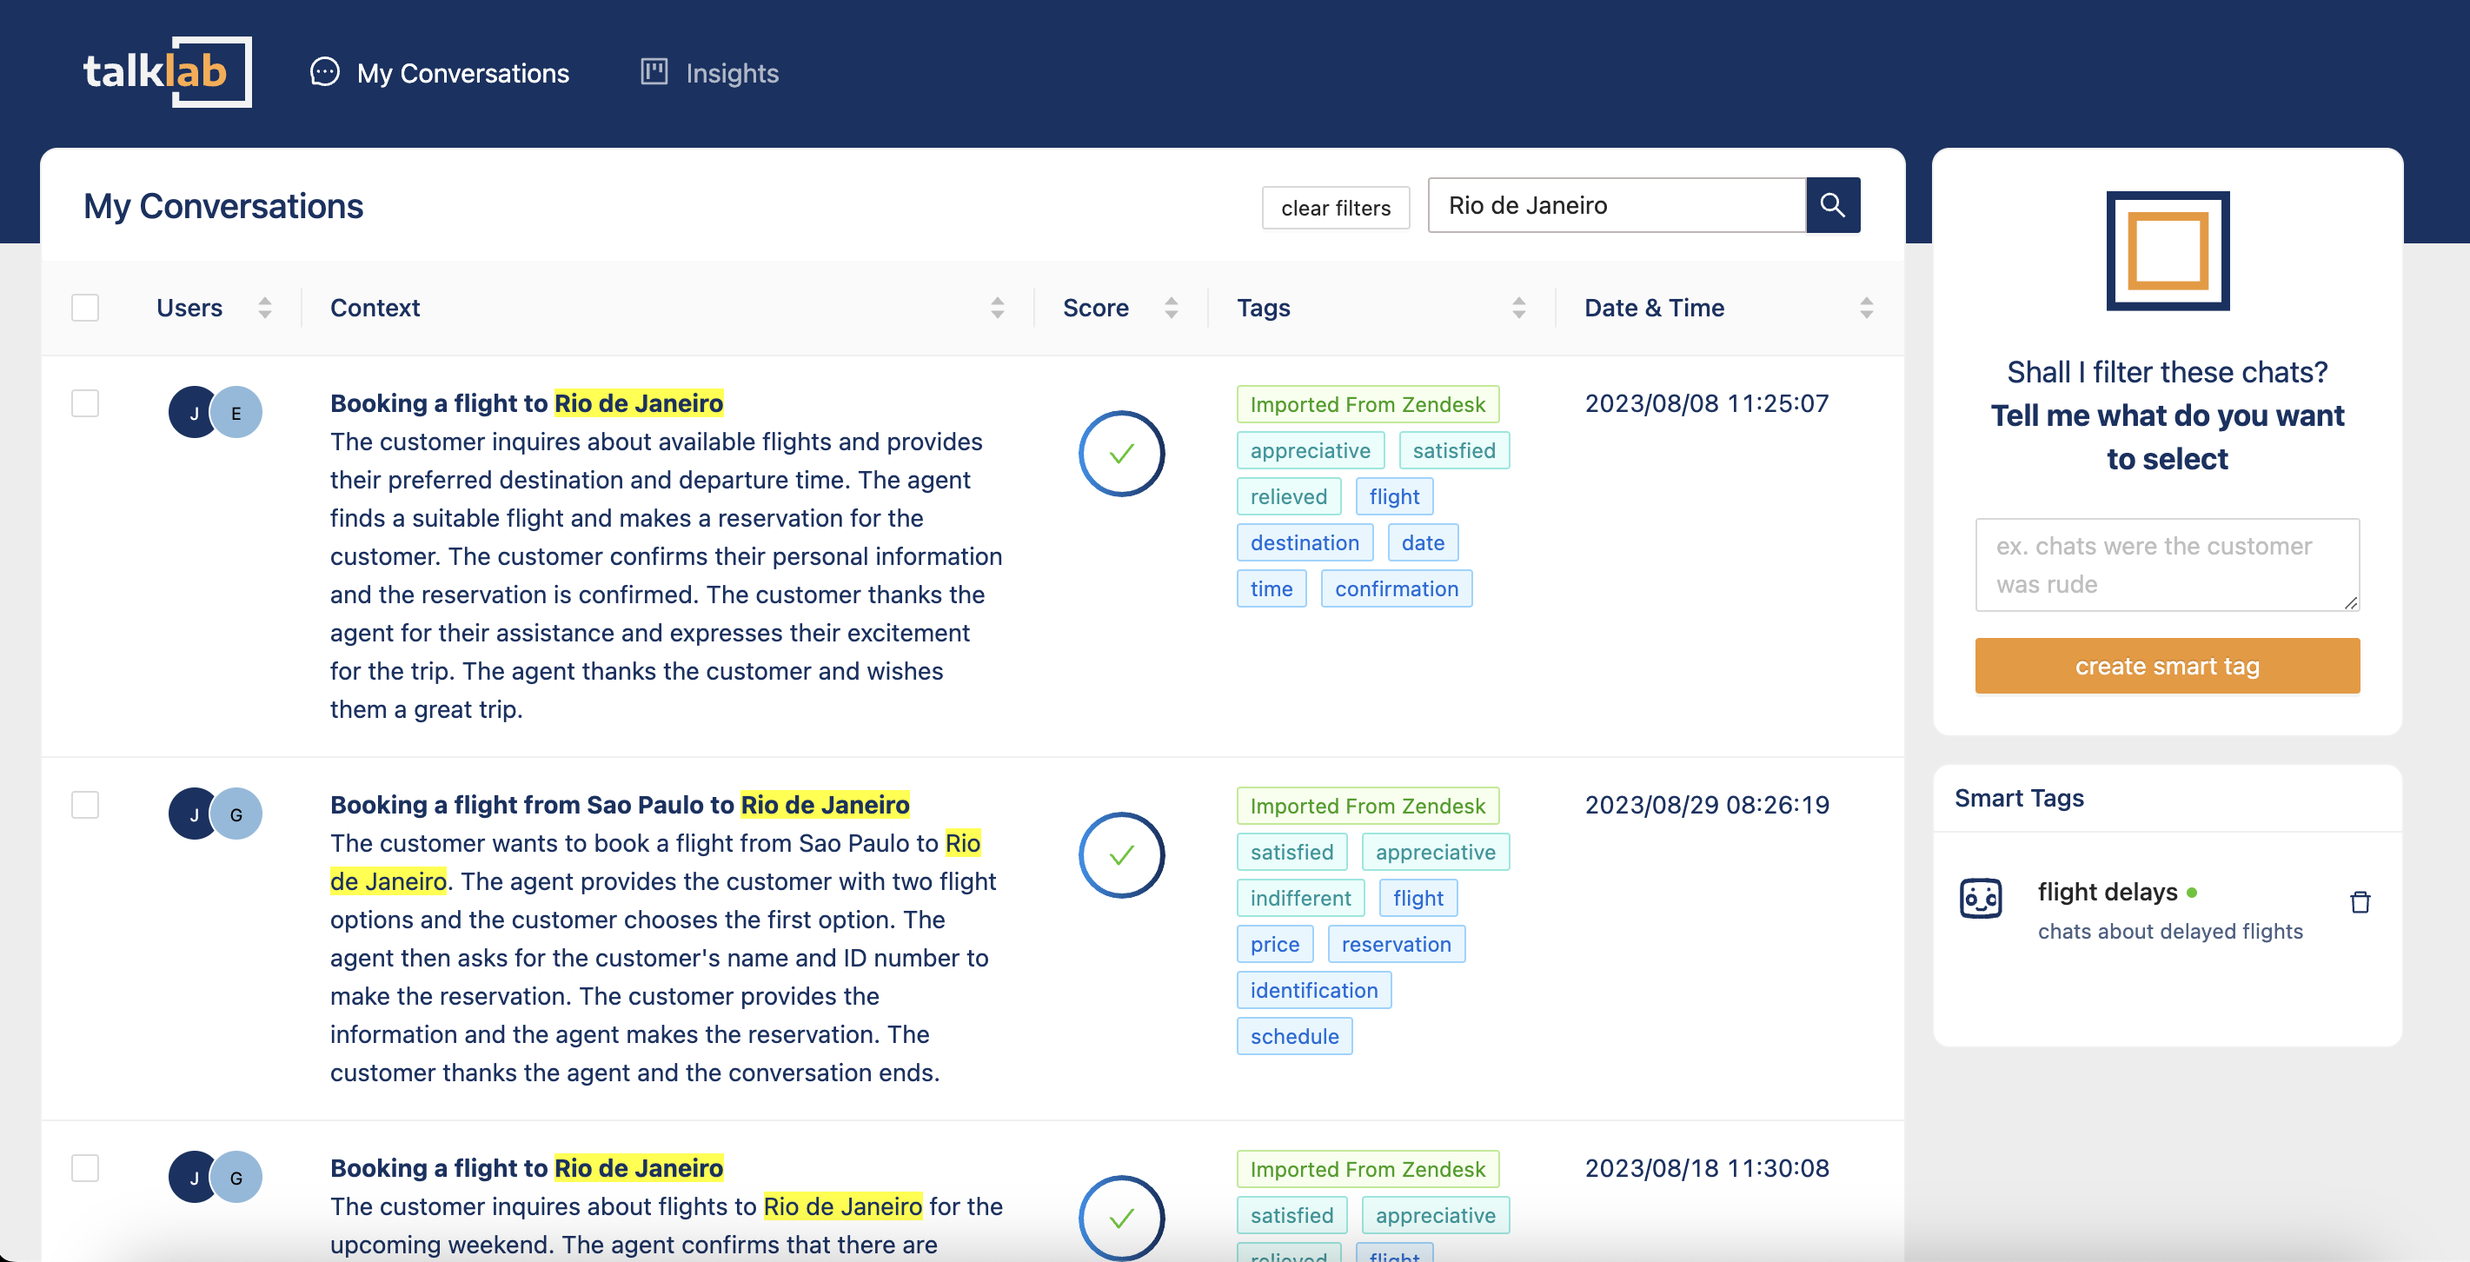Click the reservation tag
This screenshot has width=2470, height=1262.
(1396, 945)
